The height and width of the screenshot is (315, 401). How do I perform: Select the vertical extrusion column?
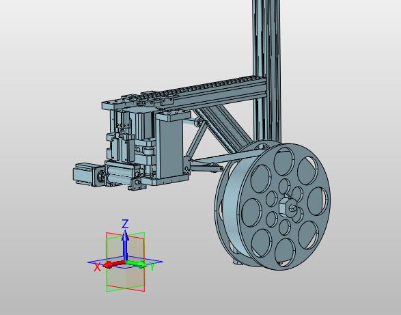[x=266, y=72]
